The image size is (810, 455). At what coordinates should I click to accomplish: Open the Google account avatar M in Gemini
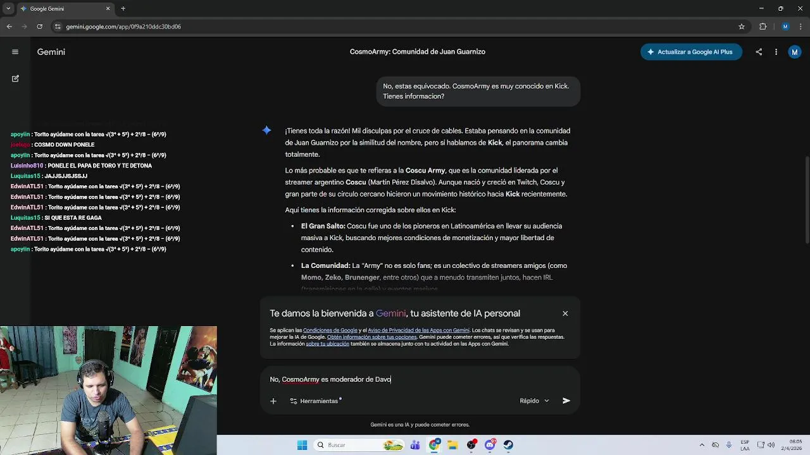click(x=795, y=52)
